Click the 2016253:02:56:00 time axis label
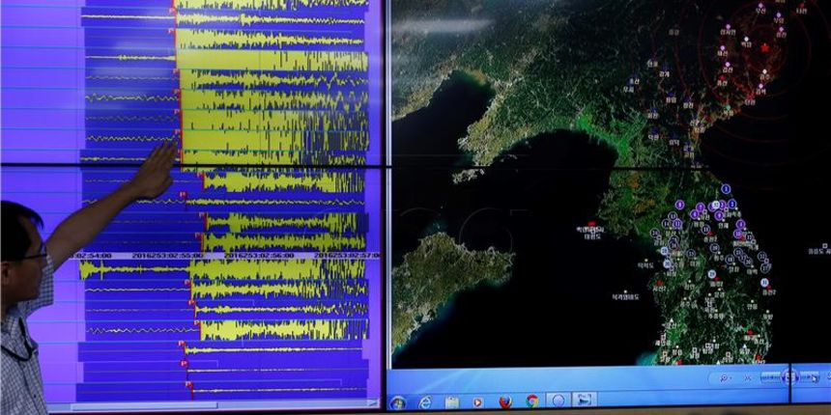The height and width of the screenshot is (415, 831). [x=259, y=255]
